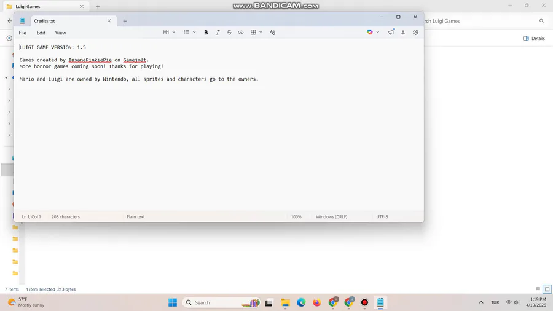
Task: Close the Luigi Games Explorer tab
Action: [82, 6]
